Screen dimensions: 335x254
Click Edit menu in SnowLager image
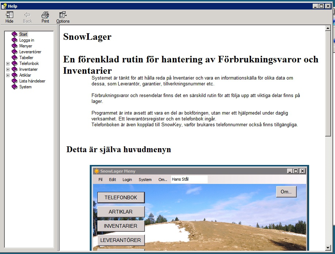pyautogui.click(x=112, y=180)
